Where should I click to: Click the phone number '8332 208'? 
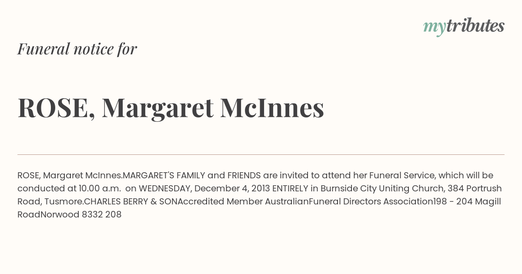(102, 215)
